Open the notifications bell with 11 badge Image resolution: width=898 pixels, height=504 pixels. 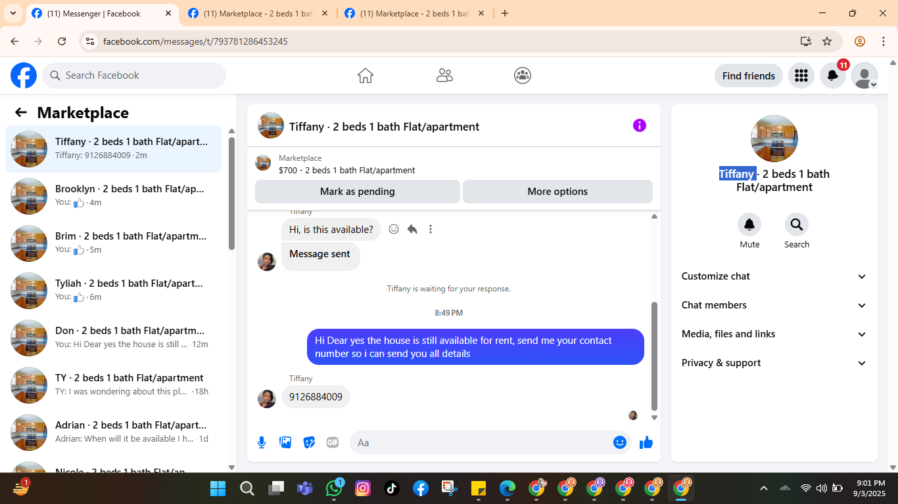[x=833, y=75]
